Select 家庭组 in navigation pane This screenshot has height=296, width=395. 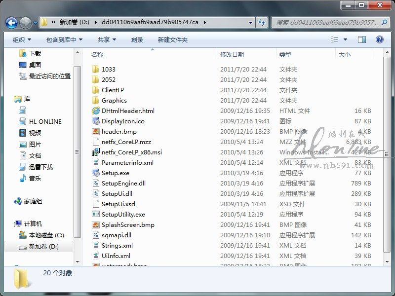(33, 201)
